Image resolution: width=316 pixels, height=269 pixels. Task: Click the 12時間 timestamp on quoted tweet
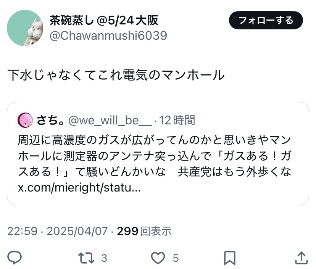(177, 121)
